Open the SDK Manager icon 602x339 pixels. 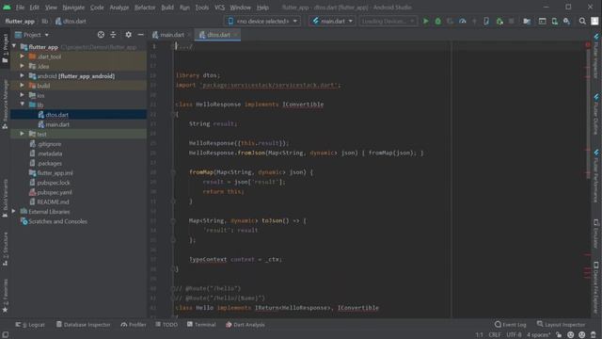566,21
